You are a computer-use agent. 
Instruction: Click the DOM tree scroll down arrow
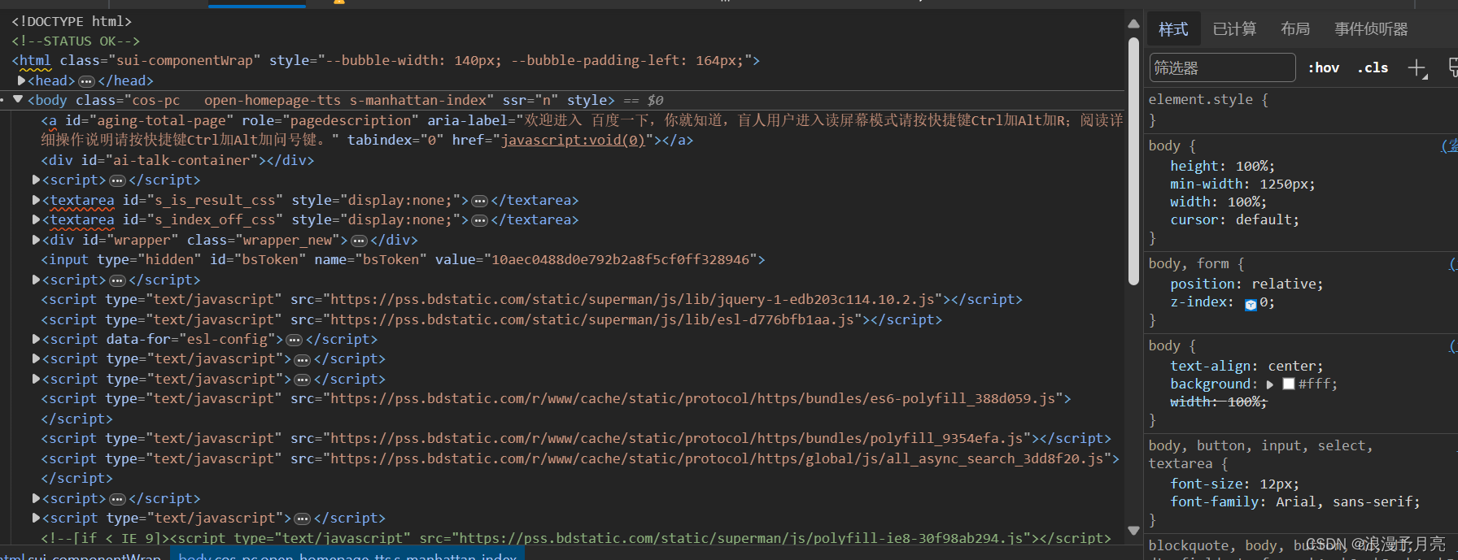pos(1133,531)
